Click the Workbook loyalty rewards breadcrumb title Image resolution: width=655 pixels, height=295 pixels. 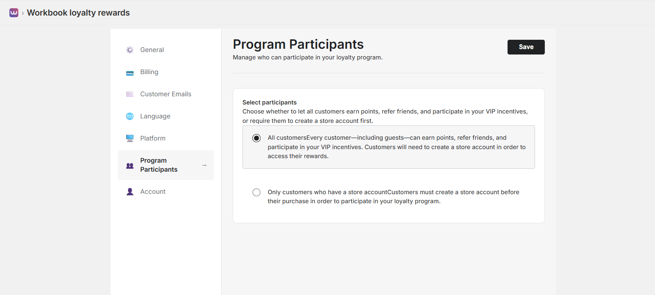point(78,13)
